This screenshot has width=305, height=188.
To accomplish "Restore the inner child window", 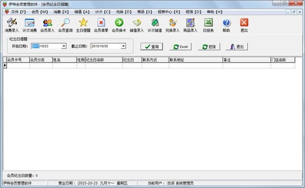I will [294, 12].
